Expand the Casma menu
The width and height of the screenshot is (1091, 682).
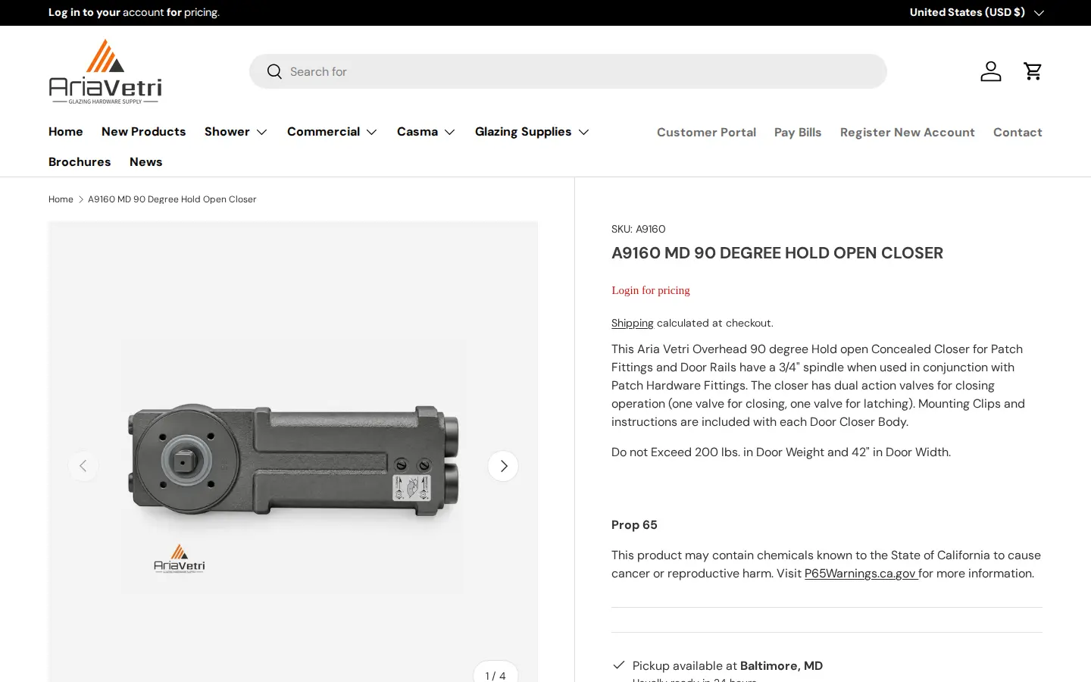(426, 132)
